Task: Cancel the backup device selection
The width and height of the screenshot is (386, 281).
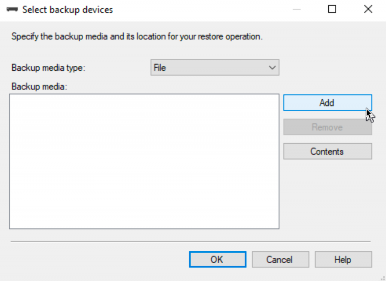Action: 280,260
